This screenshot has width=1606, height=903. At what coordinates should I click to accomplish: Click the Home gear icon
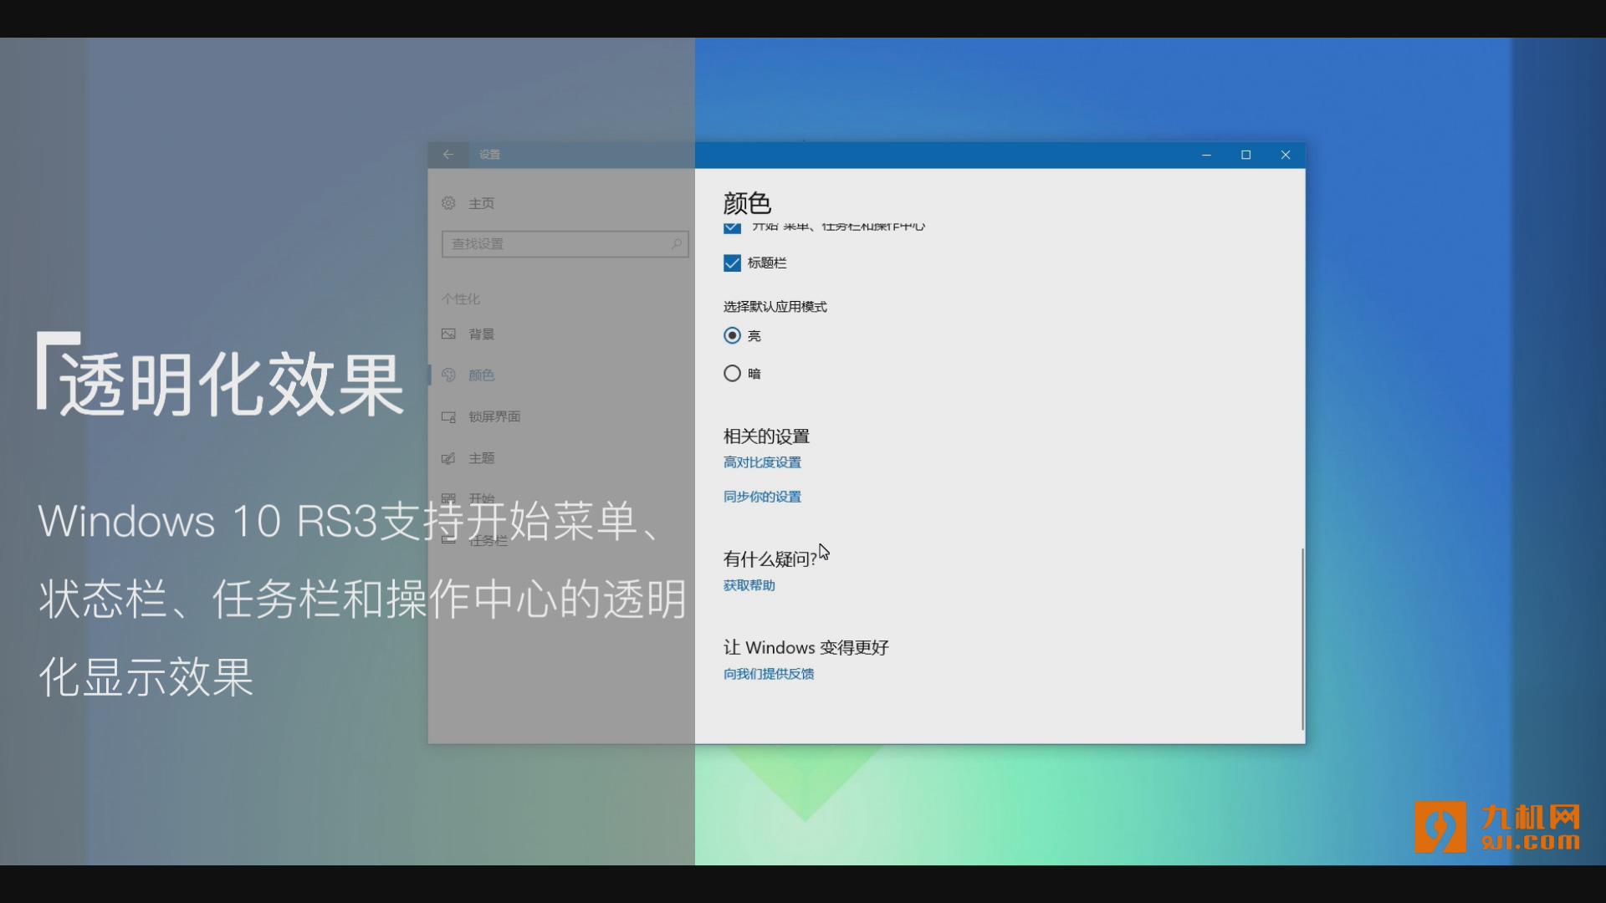tap(449, 203)
